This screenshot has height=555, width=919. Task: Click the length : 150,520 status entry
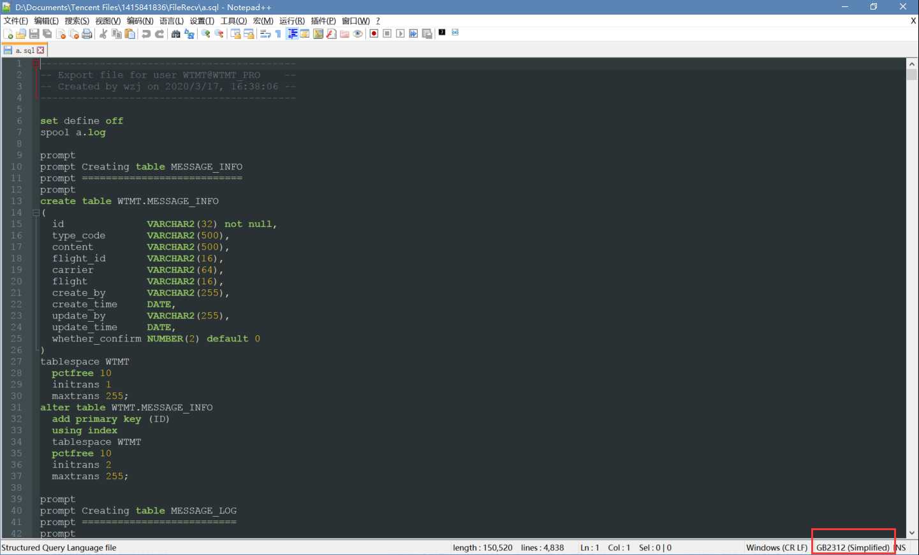483,547
